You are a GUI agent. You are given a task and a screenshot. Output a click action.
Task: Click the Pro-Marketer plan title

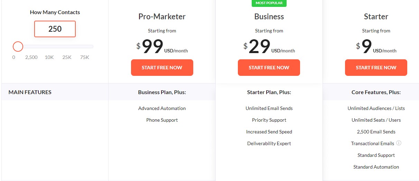[x=162, y=17]
